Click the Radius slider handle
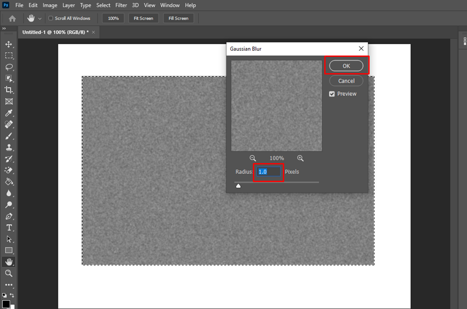This screenshot has width=467, height=309. pyautogui.click(x=238, y=186)
